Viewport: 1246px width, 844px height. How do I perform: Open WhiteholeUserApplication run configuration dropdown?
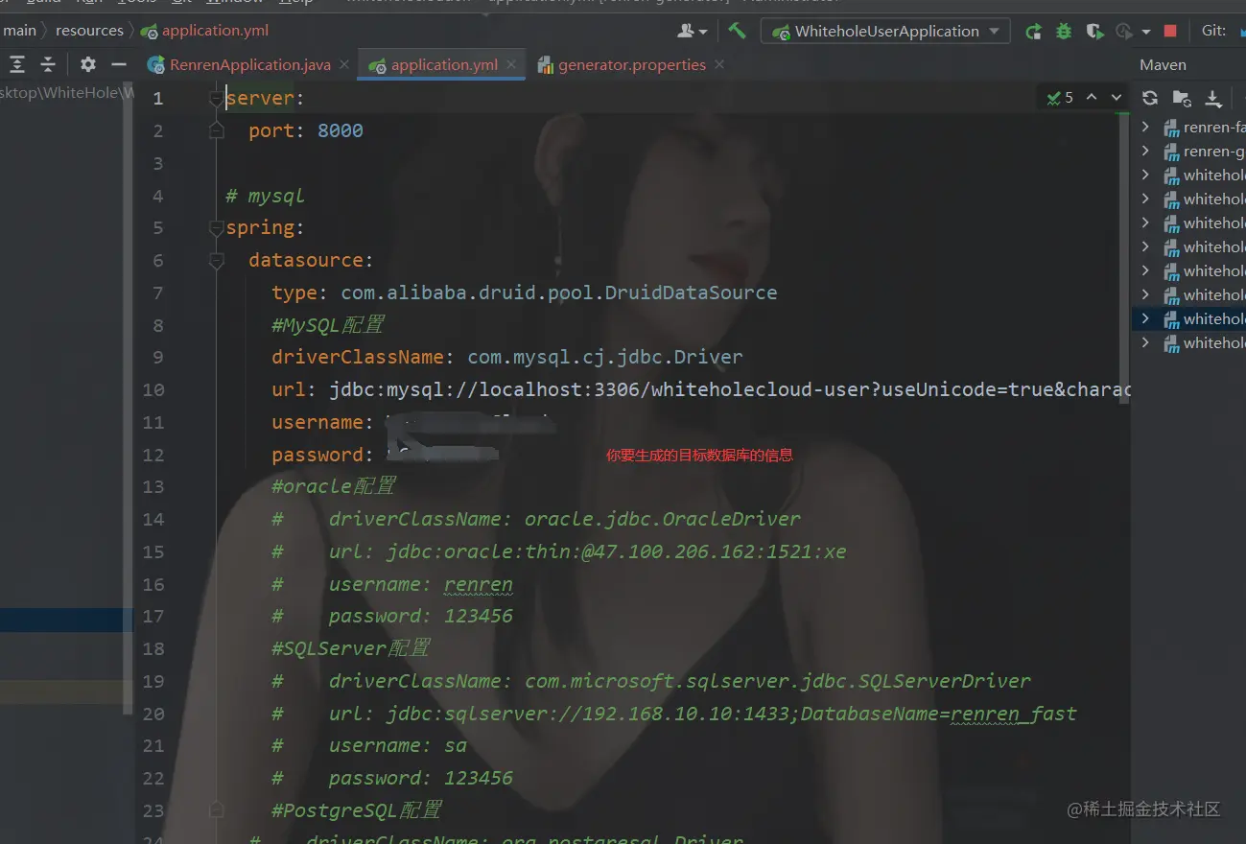[885, 31]
